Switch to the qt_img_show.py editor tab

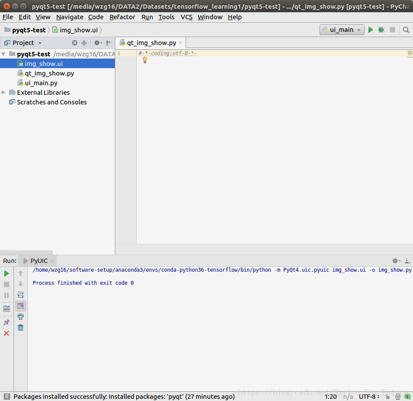tap(150, 42)
